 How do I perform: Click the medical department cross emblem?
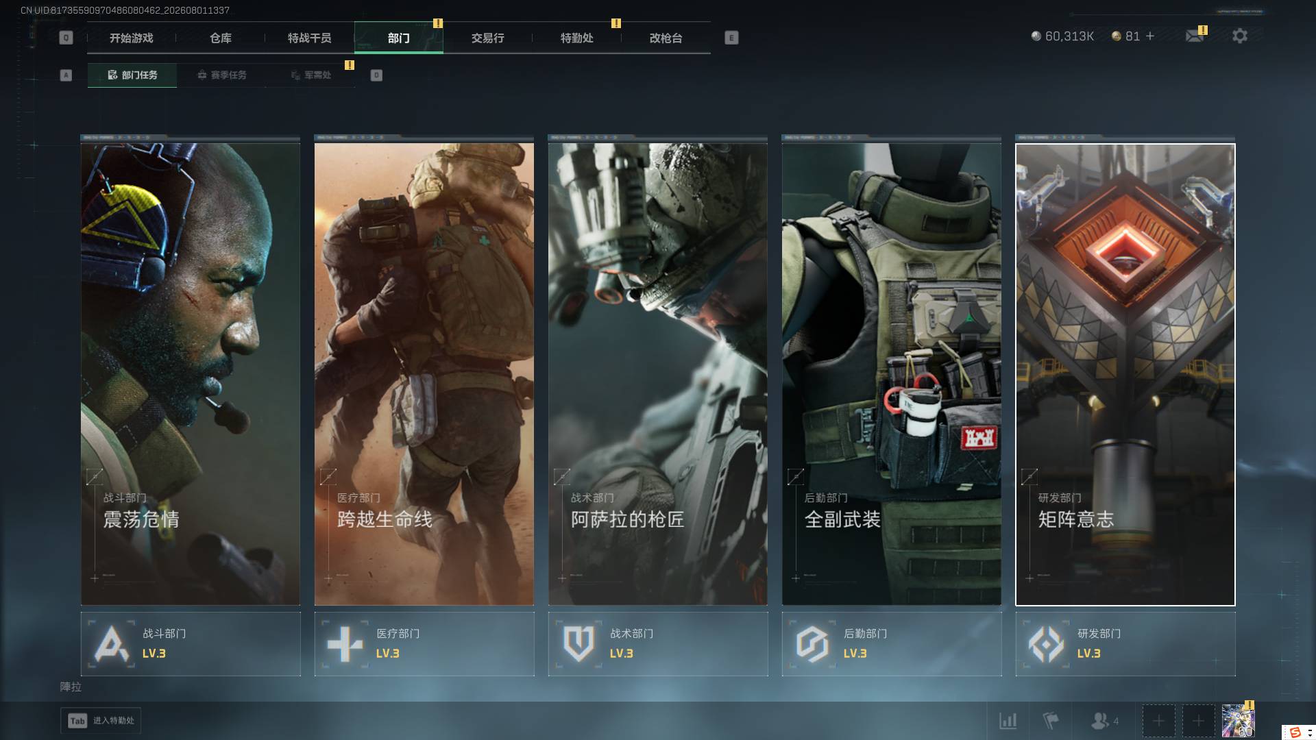(345, 644)
